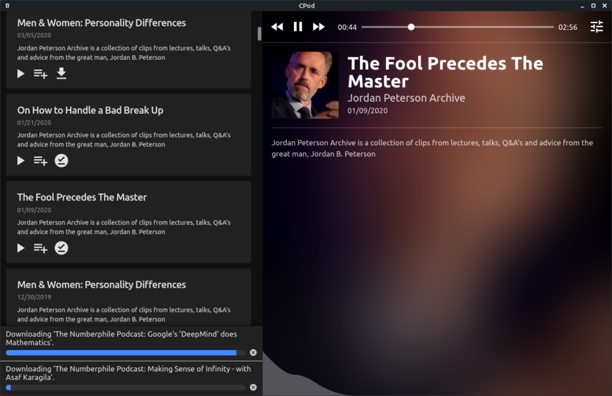Cancel the DeepMind does Mathematics download

[253, 352]
